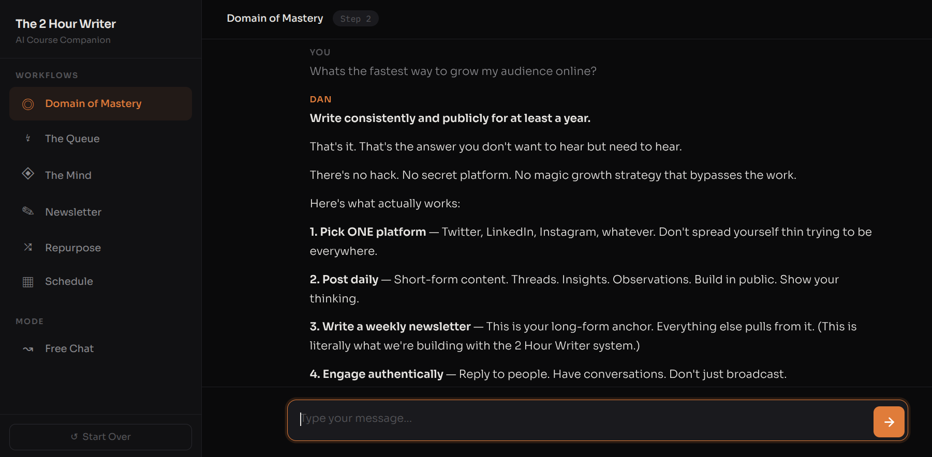Click the Newsletter pencil icon
932x457 pixels.
coord(28,211)
